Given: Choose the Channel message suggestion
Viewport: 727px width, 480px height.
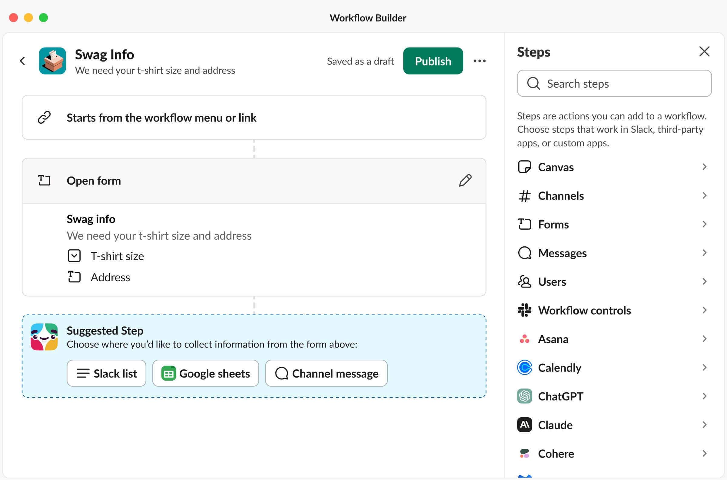Looking at the screenshot, I should [x=326, y=373].
